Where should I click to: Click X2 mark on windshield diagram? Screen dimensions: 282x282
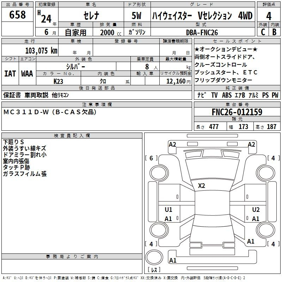(x=201, y=186)
